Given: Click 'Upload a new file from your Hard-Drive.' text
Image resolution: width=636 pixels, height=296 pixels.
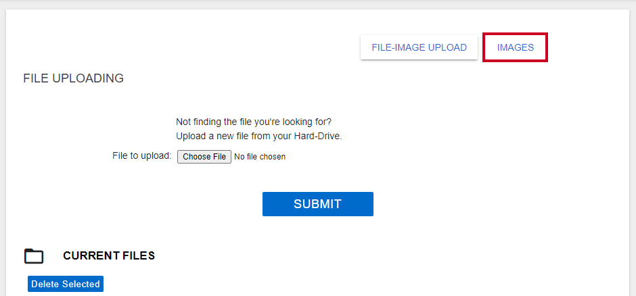Looking at the screenshot, I should pyautogui.click(x=259, y=137).
